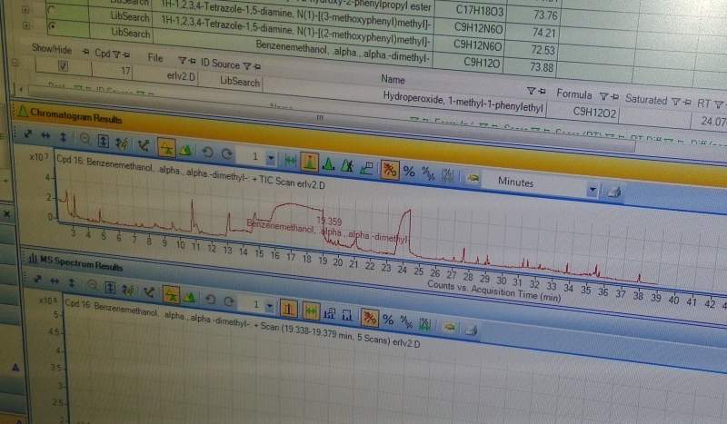Click autoscale Y-axis icon in MS Spectrum toolbar
This screenshot has width=727, height=424.
coord(72,281)
